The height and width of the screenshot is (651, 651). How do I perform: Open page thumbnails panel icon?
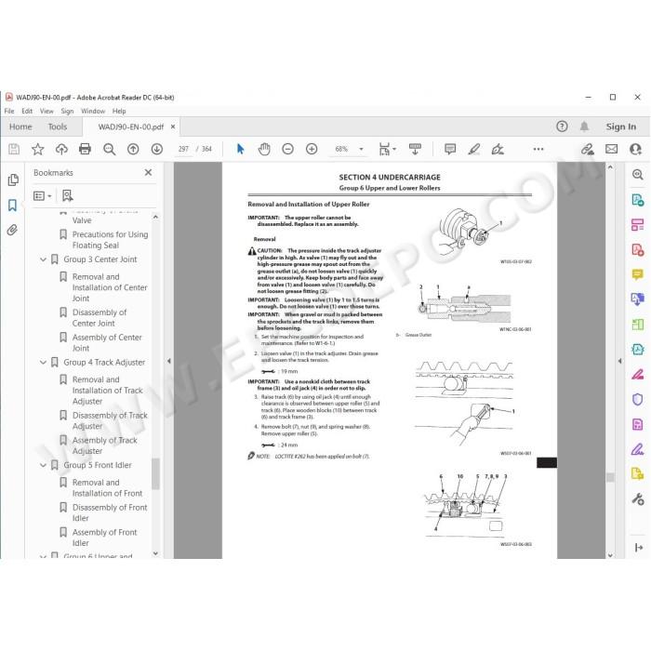tap(13, 179)
